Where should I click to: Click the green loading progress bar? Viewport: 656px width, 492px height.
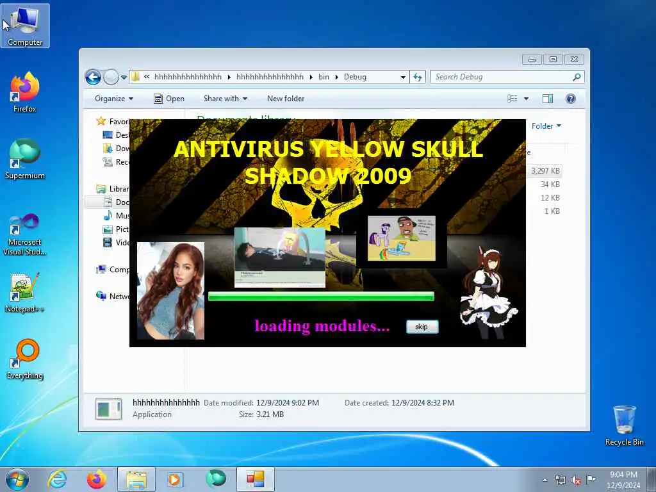pyautogui.click(x=321, y=297)
